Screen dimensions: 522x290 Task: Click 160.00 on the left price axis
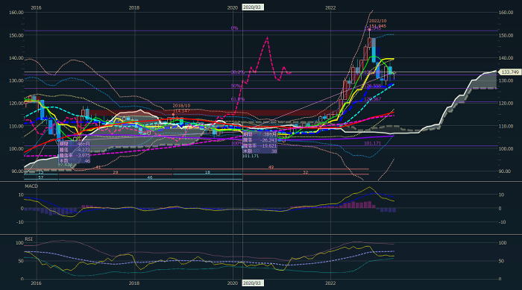[x=16, y=13]
